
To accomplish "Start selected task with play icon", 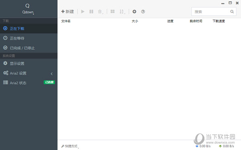I will (x=83, y=12).
